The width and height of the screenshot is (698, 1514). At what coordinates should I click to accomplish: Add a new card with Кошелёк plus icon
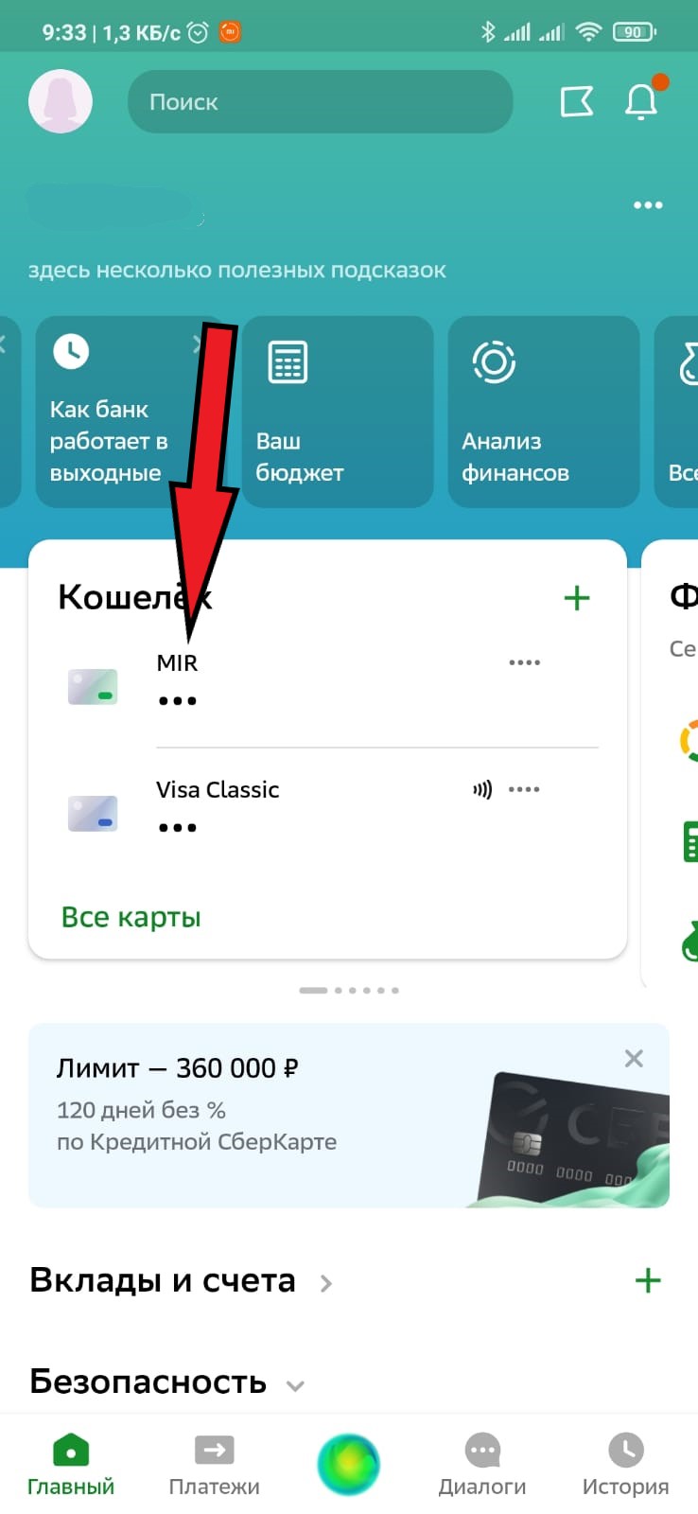click(577, 598)
